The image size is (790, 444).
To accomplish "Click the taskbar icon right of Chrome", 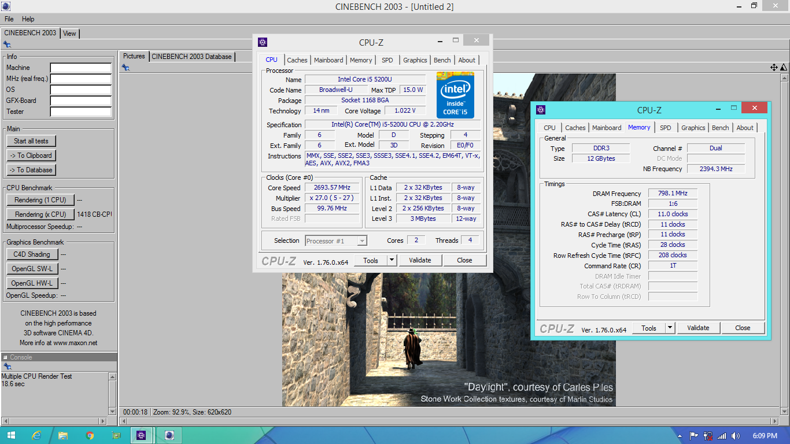I will 116,435.
